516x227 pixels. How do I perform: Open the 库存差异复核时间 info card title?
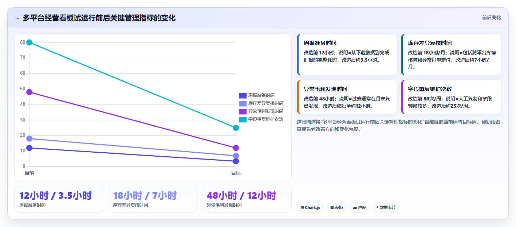[x=430, y=43]
